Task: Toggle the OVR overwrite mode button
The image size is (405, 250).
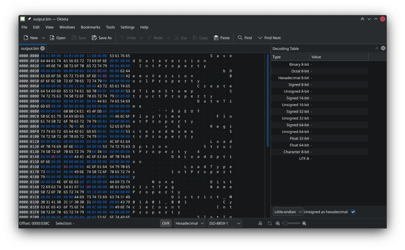Action: (166, 223)
